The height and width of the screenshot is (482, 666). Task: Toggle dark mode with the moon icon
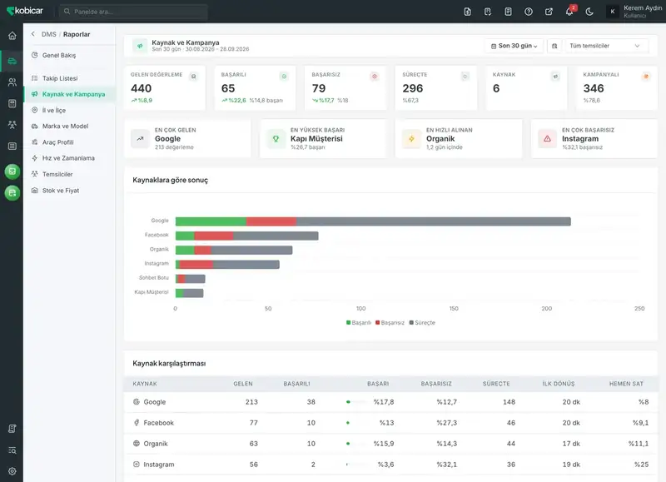[589, 12]
